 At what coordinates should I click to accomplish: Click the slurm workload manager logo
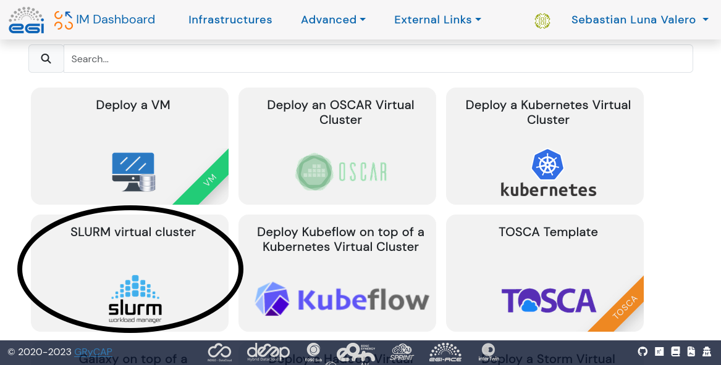point(135,299)
